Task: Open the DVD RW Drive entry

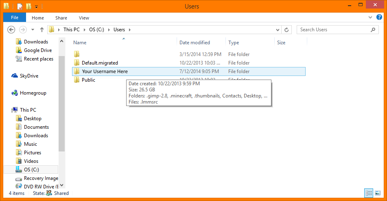Action: [41, 187]
